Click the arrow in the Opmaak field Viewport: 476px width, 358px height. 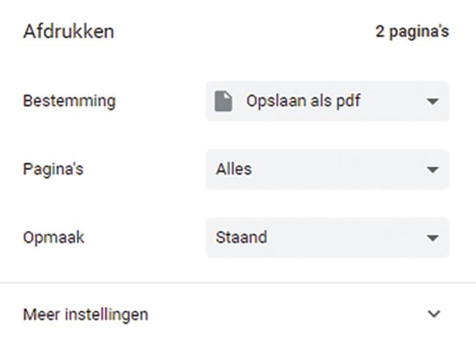(432, 237)
